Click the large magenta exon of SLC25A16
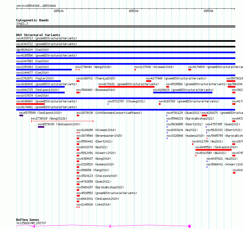 point(189,226)
